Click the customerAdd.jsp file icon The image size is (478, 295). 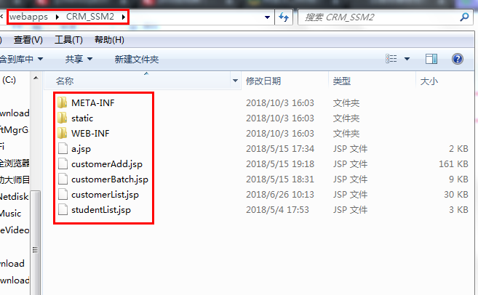(63, 163)
